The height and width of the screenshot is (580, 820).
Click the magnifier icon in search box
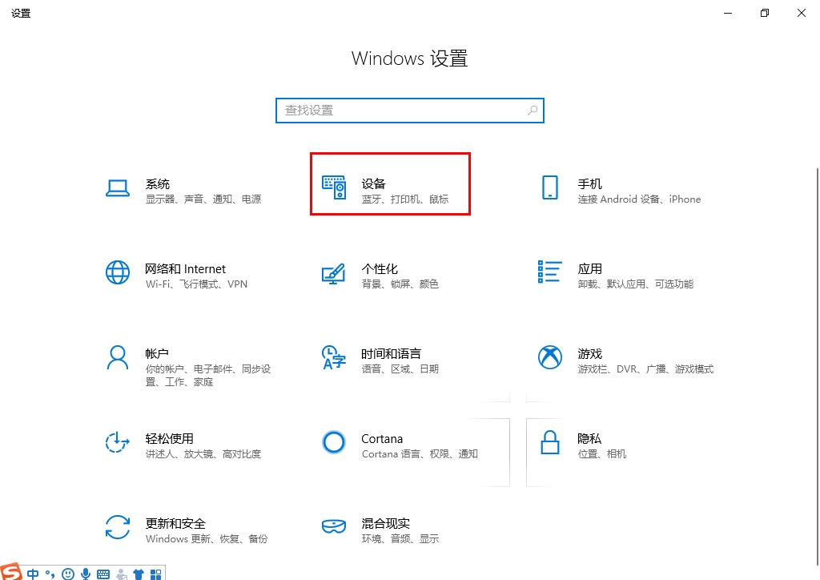[533, 111]
